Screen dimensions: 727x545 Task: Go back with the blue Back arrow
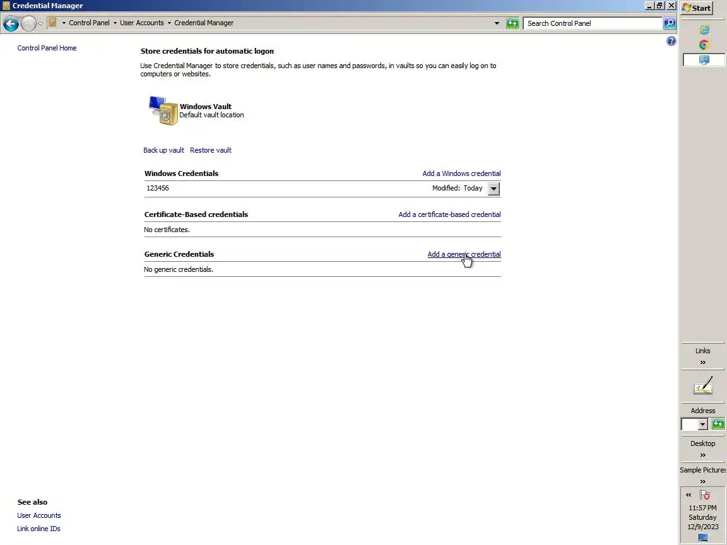tap(11, 23)
